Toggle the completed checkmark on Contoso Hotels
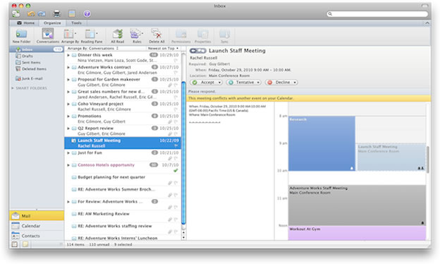 [x=176, y=170]
